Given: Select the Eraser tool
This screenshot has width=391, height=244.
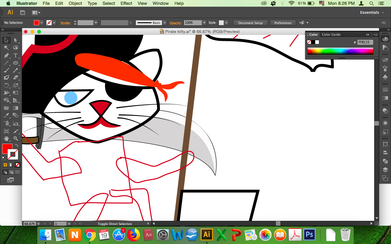Looking at the screenshot, I should coord(16,78).
